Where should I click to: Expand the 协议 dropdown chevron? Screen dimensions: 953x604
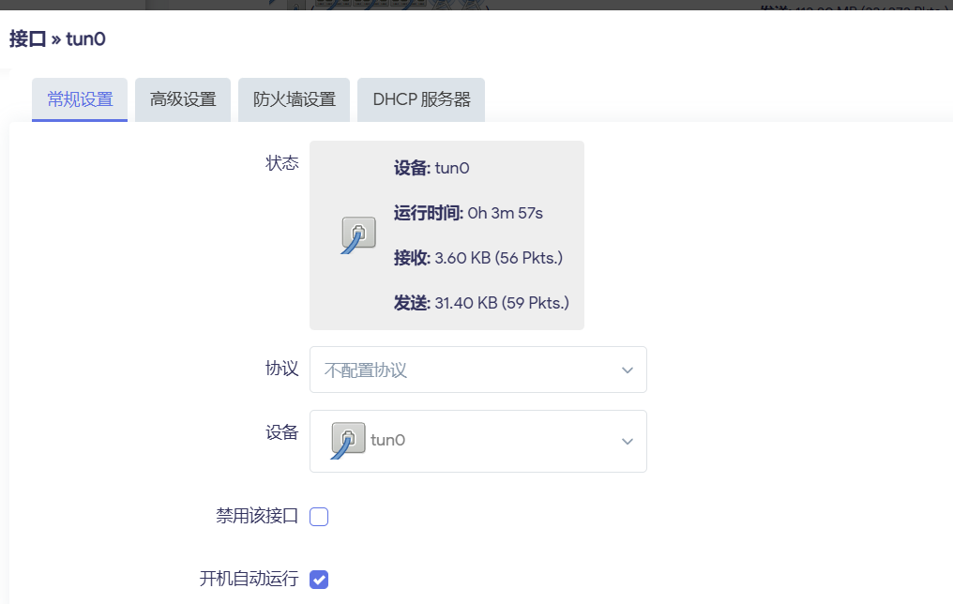[628, 370]
